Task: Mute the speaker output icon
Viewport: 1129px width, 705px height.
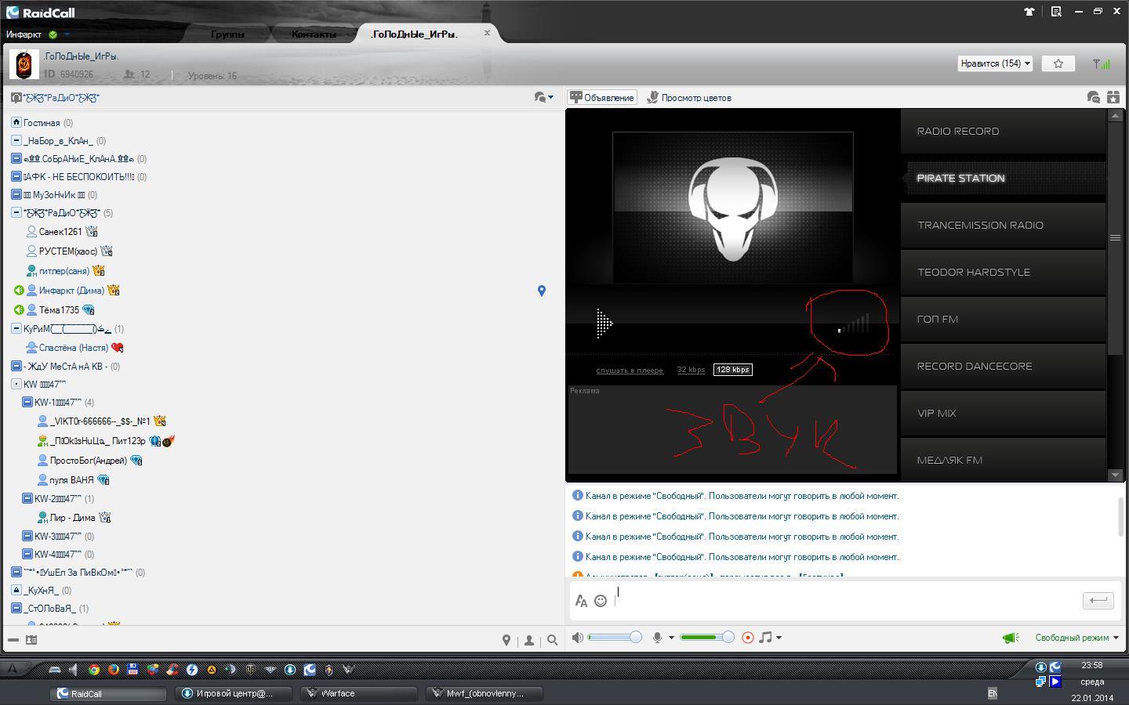Action: tap(578, 638)
